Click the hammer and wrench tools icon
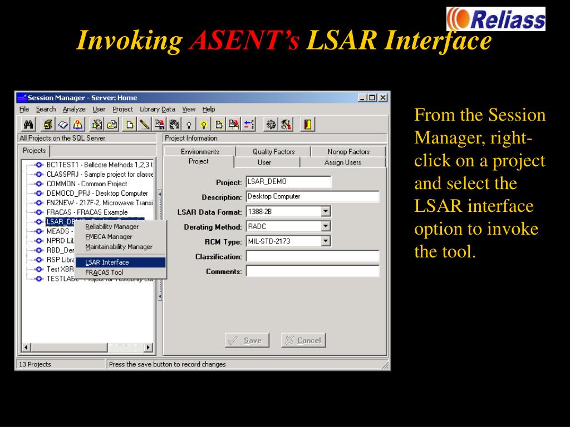The image size is (570, 427). point(286,125)
